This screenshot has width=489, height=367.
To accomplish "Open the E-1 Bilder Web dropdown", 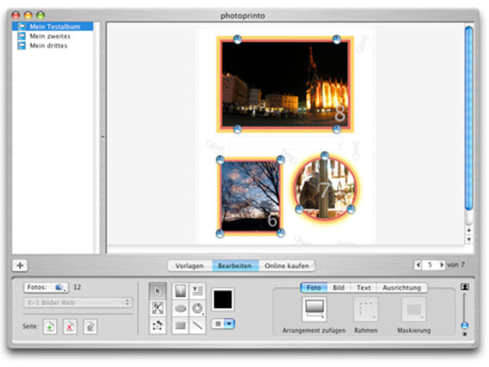I will click(78, 303).
